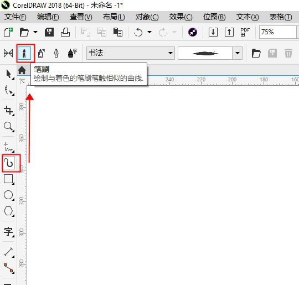Click the Open folder icon in standard toolbar
The image size is (299, 285).
(24, 32)
